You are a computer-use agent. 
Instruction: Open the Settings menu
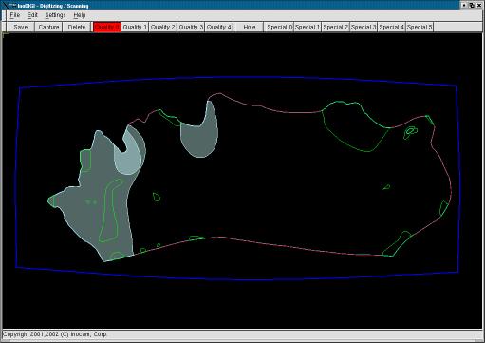tap(55, 15)
